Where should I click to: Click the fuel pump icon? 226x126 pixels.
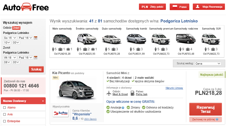(132, 93)
